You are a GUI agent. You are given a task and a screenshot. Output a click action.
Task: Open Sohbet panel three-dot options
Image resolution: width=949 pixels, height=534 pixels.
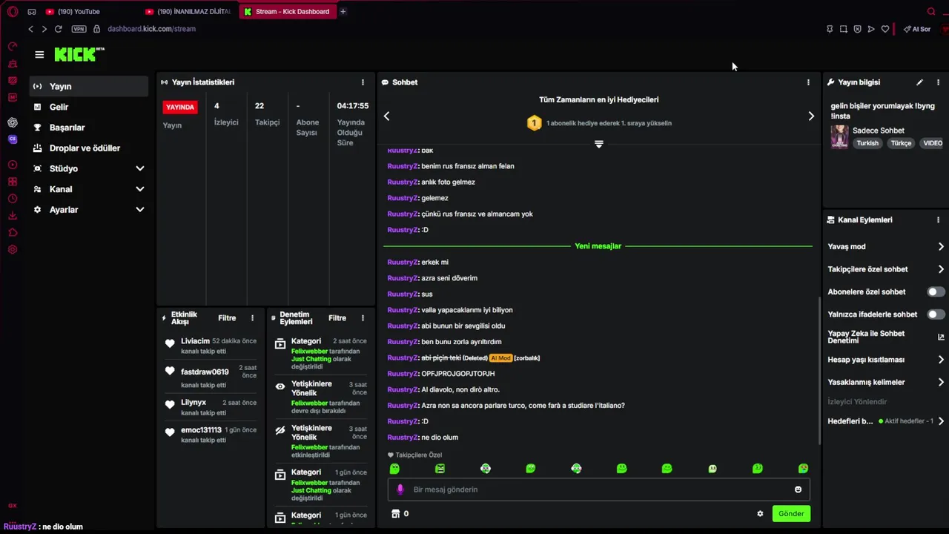808,82
